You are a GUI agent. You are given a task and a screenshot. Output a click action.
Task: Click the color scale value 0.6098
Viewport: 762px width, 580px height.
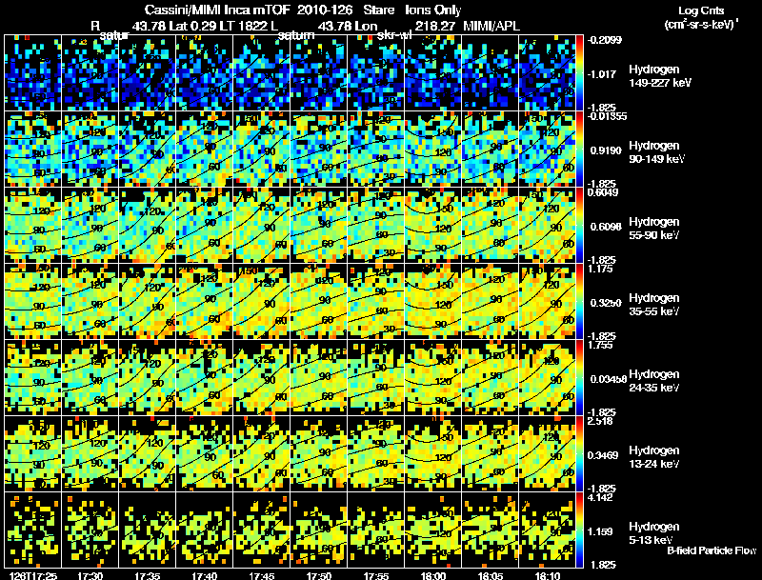(x=606, y=227)
